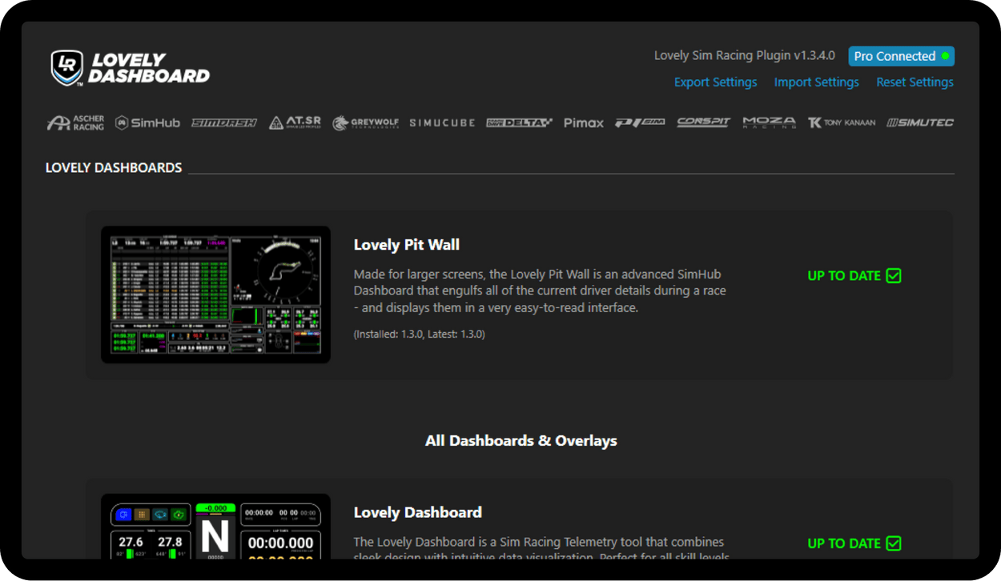Image resolution: width=1001 pixels, height=581 pixels.
Task: Click the Tony Kanaan logo
Action: 842,122
